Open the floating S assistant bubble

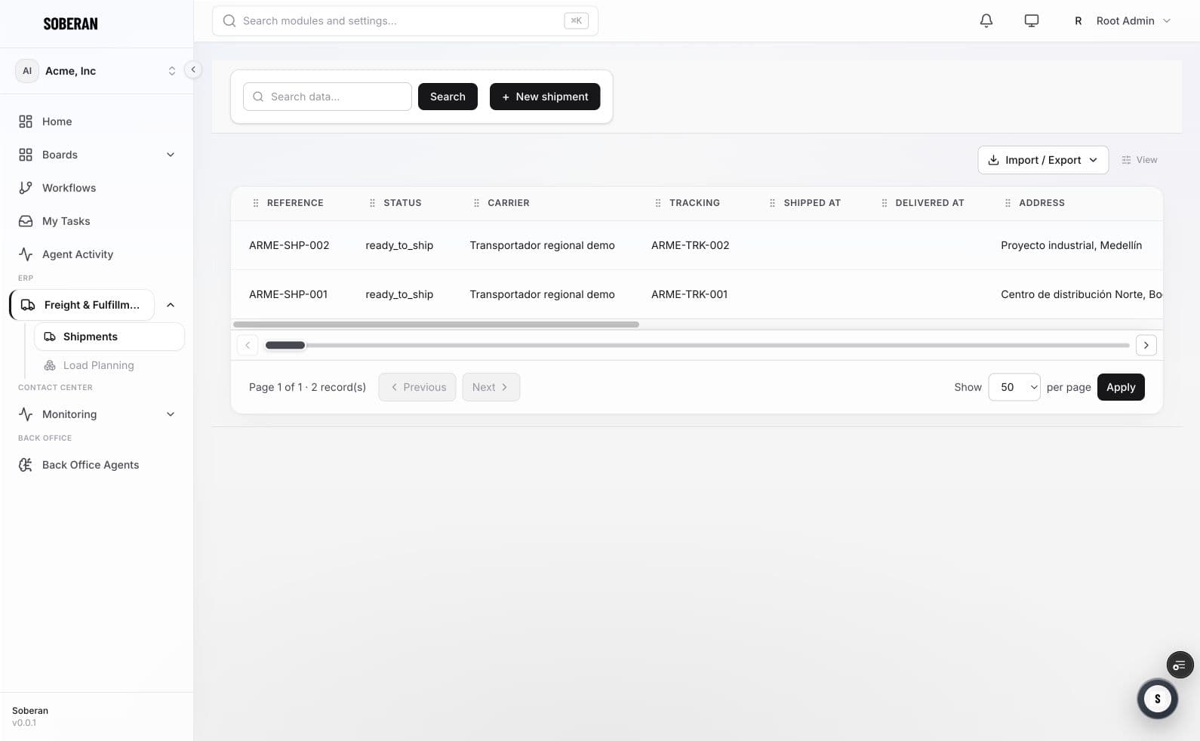pyautogui.click(x=1157, y=699)
